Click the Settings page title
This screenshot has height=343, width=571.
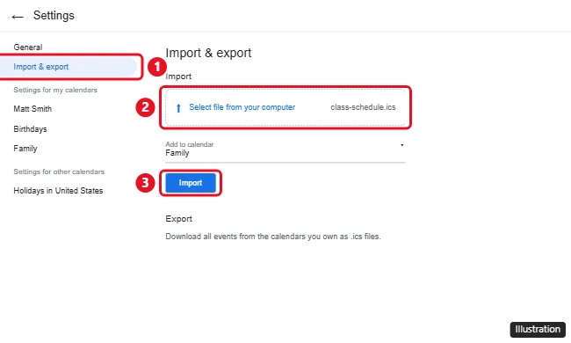click(x=54, y=15)
